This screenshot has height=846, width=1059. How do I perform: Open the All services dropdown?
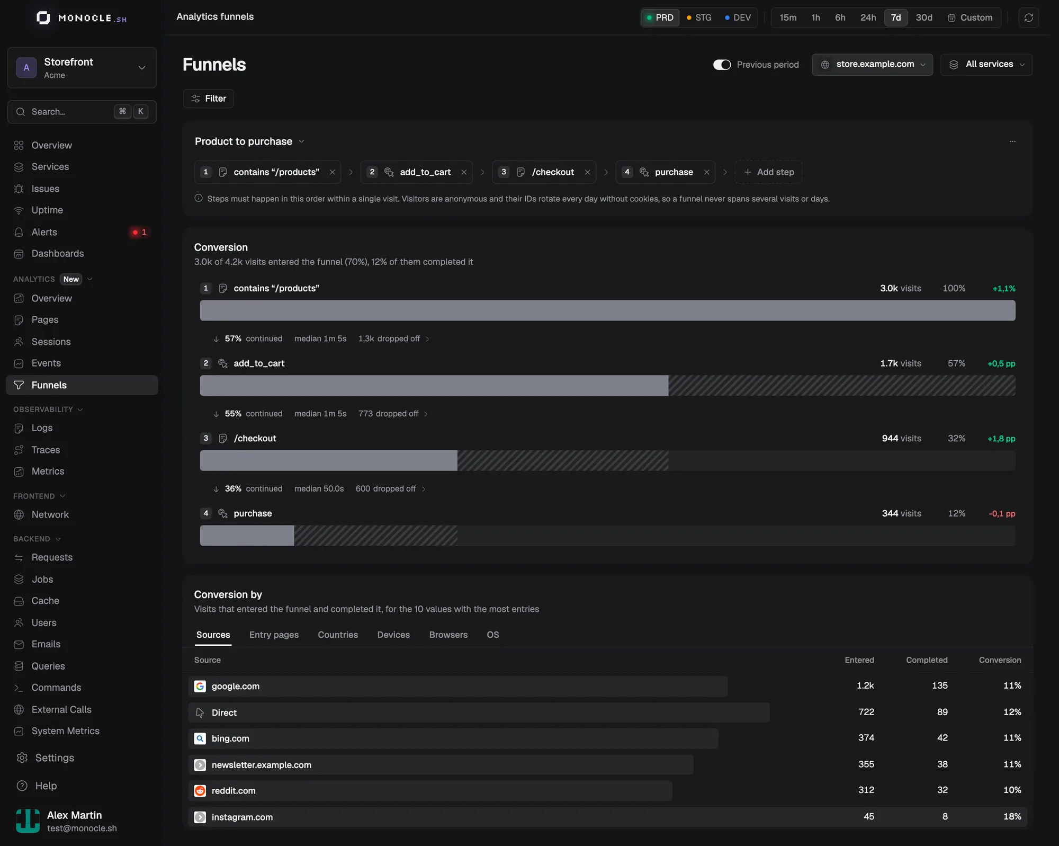[x=986, y=65]
